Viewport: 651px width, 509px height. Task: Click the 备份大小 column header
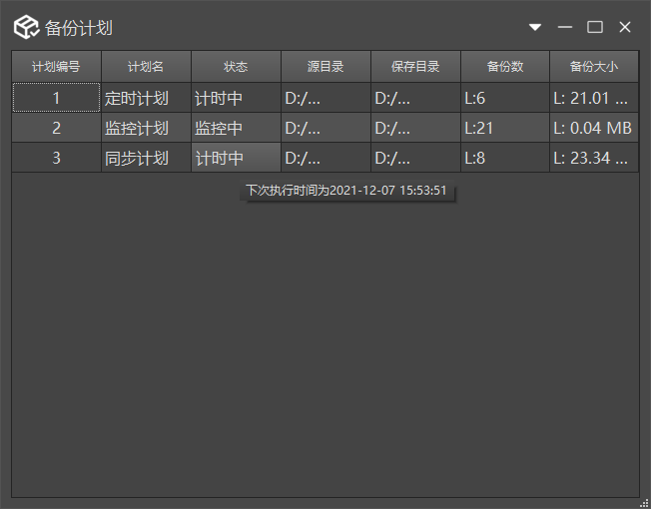coord(594,67)
